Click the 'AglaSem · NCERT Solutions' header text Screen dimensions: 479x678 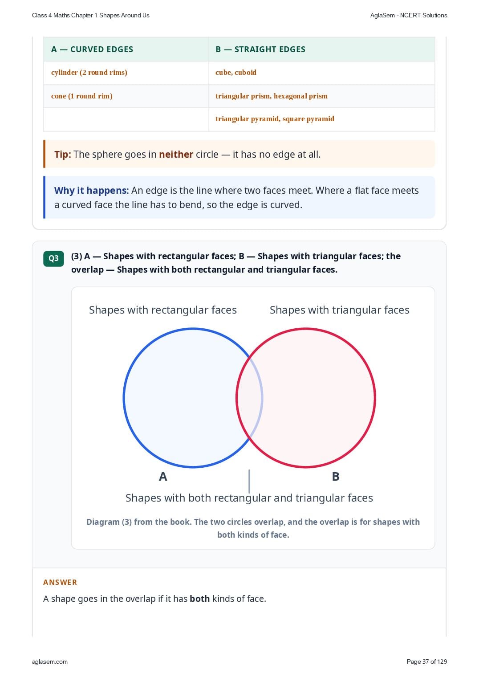pyautogui.click(x=409, y=15)
